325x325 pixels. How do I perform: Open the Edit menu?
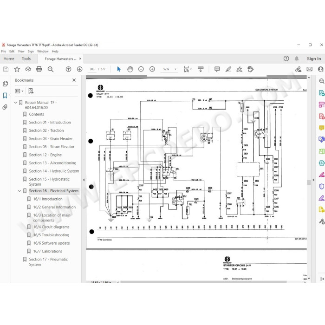tap(12, 51)
